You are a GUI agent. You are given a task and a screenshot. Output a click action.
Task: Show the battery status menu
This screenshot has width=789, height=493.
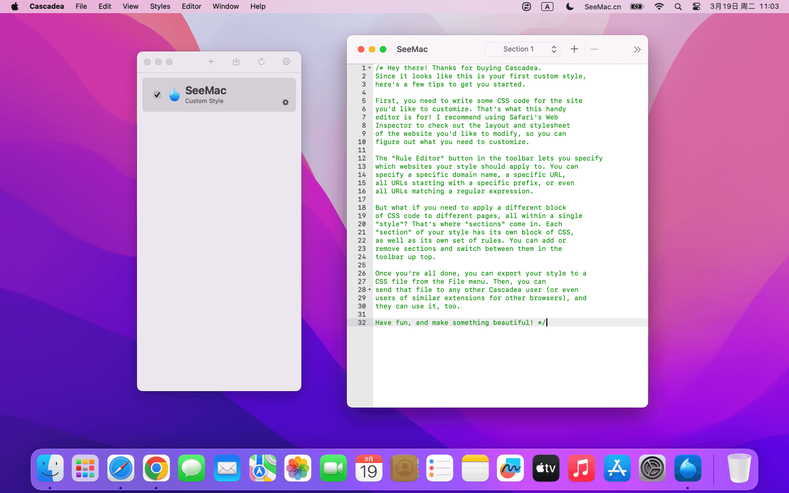pyautogui.click(x=637, y=7)
